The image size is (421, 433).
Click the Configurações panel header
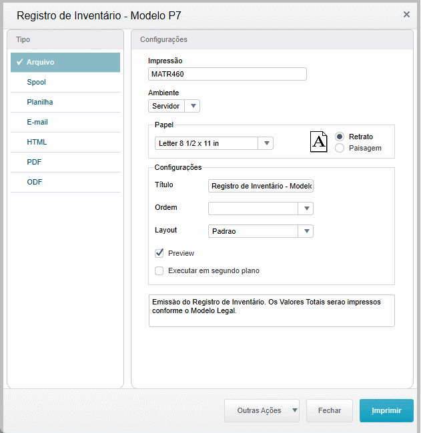coord(272,39)
